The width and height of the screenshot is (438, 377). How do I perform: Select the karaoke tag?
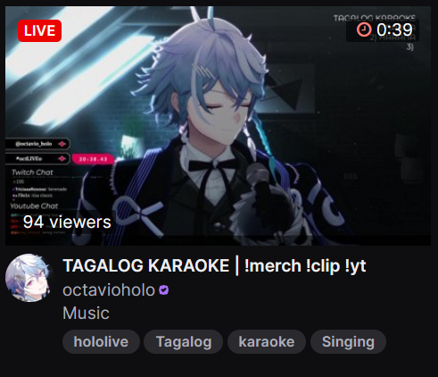[267, 341]
